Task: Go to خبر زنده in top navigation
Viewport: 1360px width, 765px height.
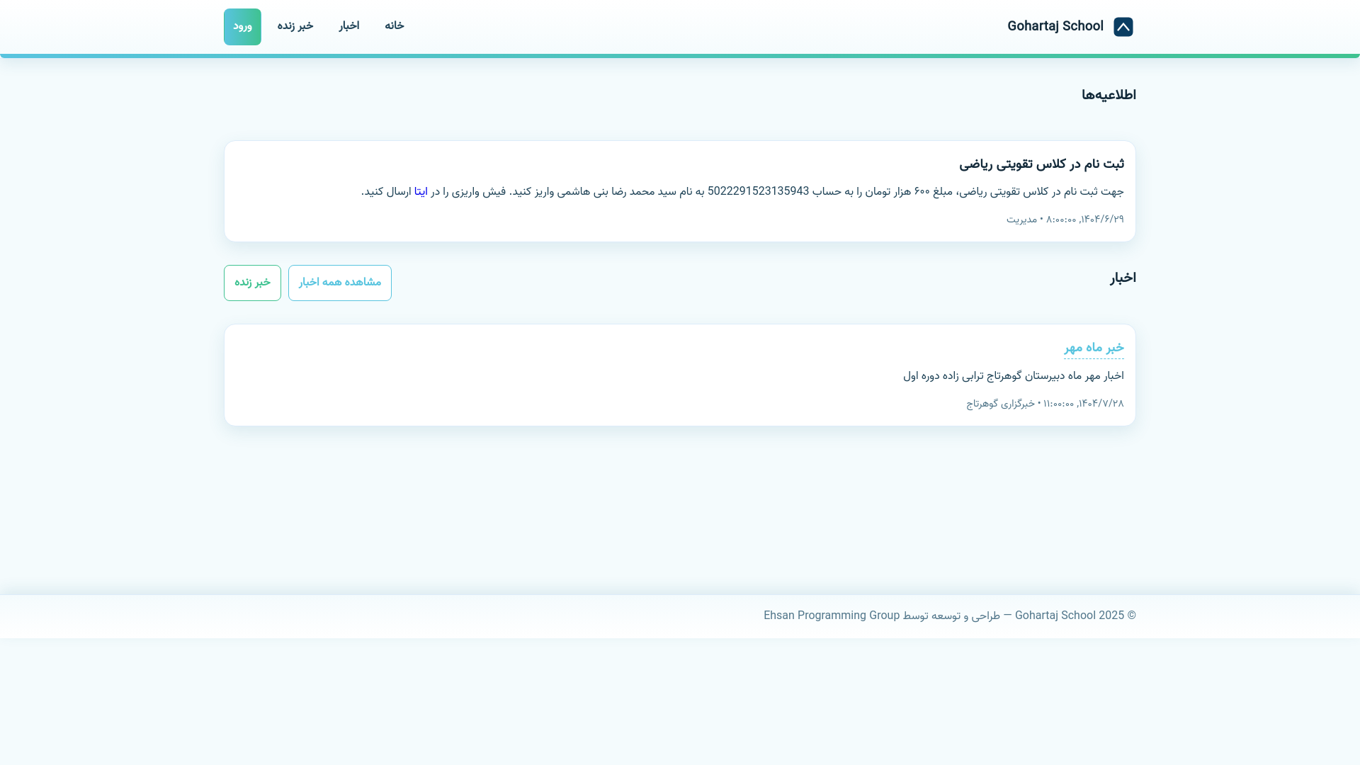Action: pos(295,26)
